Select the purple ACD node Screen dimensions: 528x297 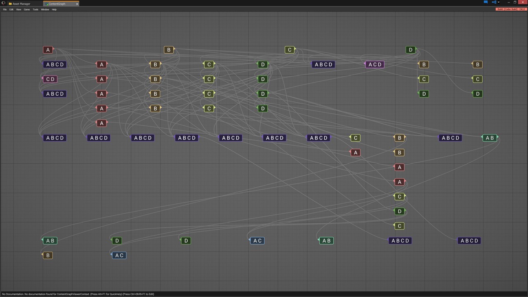tap(375, 64)
